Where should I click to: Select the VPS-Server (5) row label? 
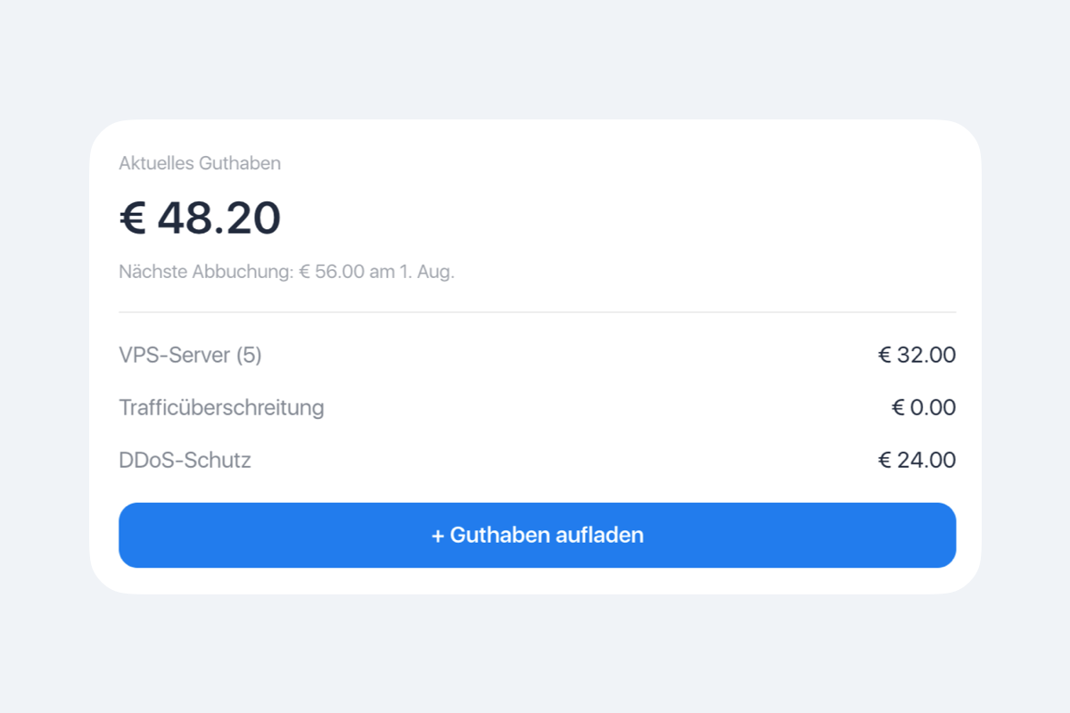pos(190,356)
